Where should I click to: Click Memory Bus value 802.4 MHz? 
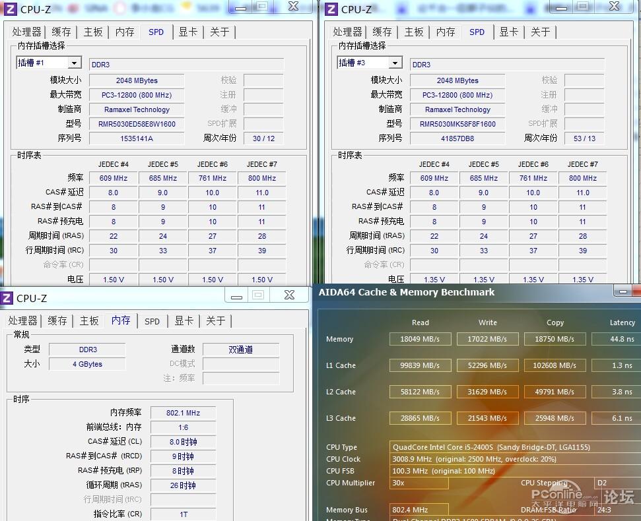(419, 510)
